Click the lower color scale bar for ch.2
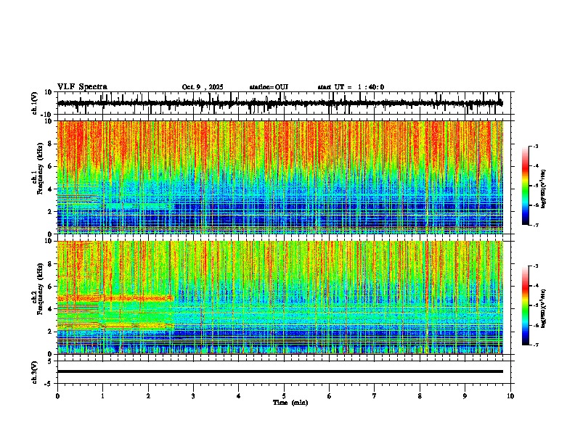 pyautogui.click(x=525, y=305)
